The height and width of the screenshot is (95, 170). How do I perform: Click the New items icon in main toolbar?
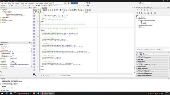pyautogui.click(x=2, y=6)
